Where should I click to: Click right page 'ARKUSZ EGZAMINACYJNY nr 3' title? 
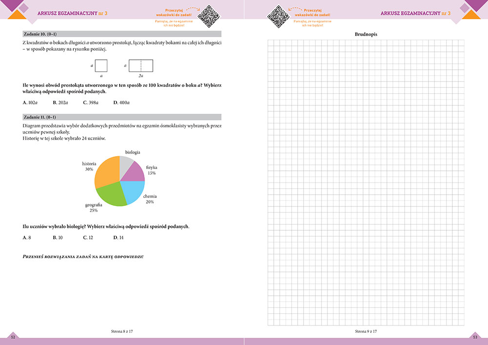[x=415, y=13]
